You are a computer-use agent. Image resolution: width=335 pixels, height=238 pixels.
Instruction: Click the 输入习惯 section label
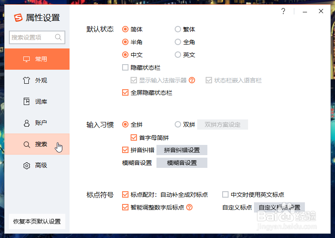pos(100,125)
